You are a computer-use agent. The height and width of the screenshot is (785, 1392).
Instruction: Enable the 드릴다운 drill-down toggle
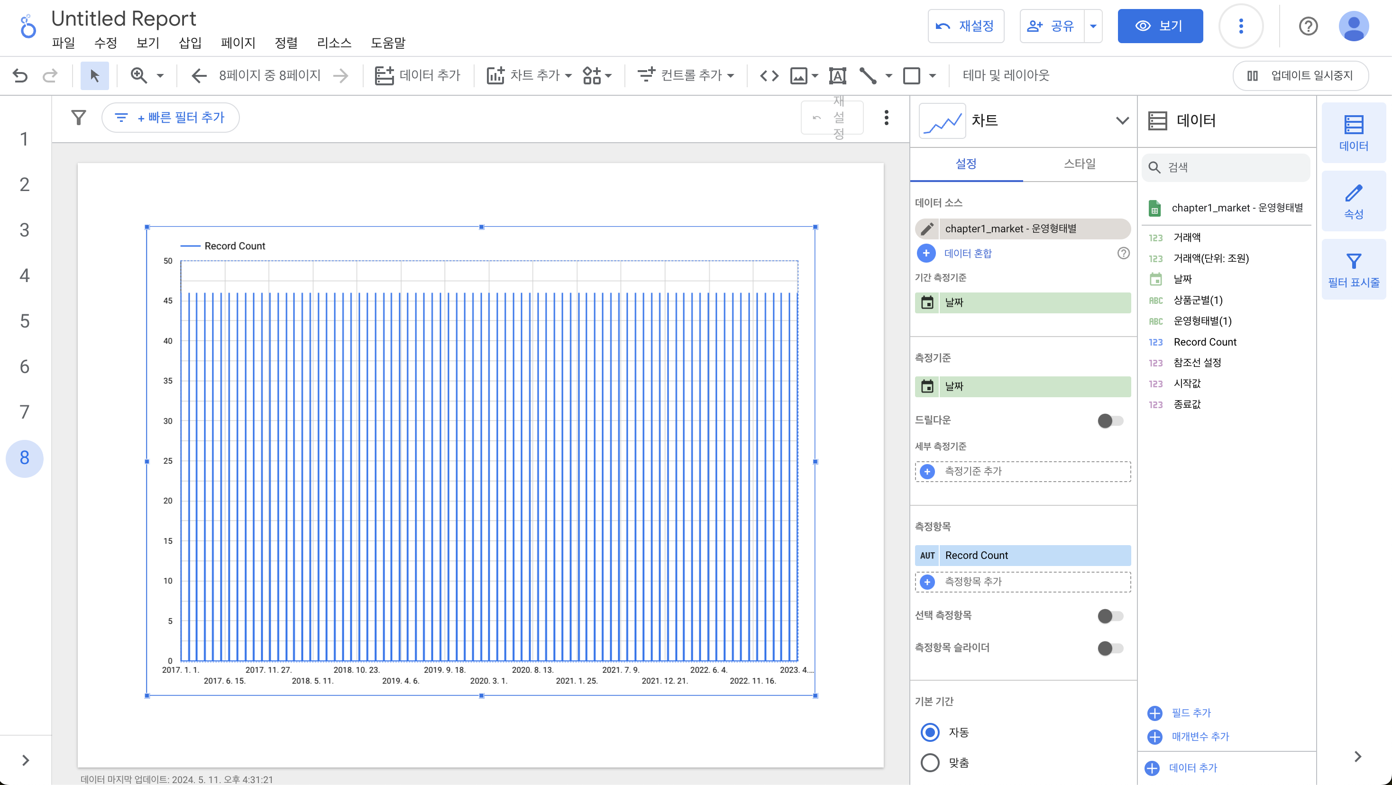click(x=1110, y=420)
